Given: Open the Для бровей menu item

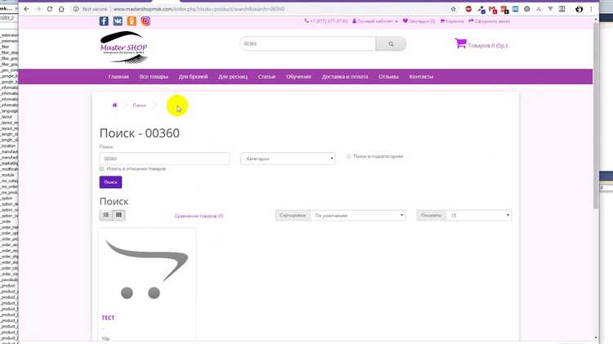Looking at the screenshot, I should pyautogui.click(x=193, y=77).
